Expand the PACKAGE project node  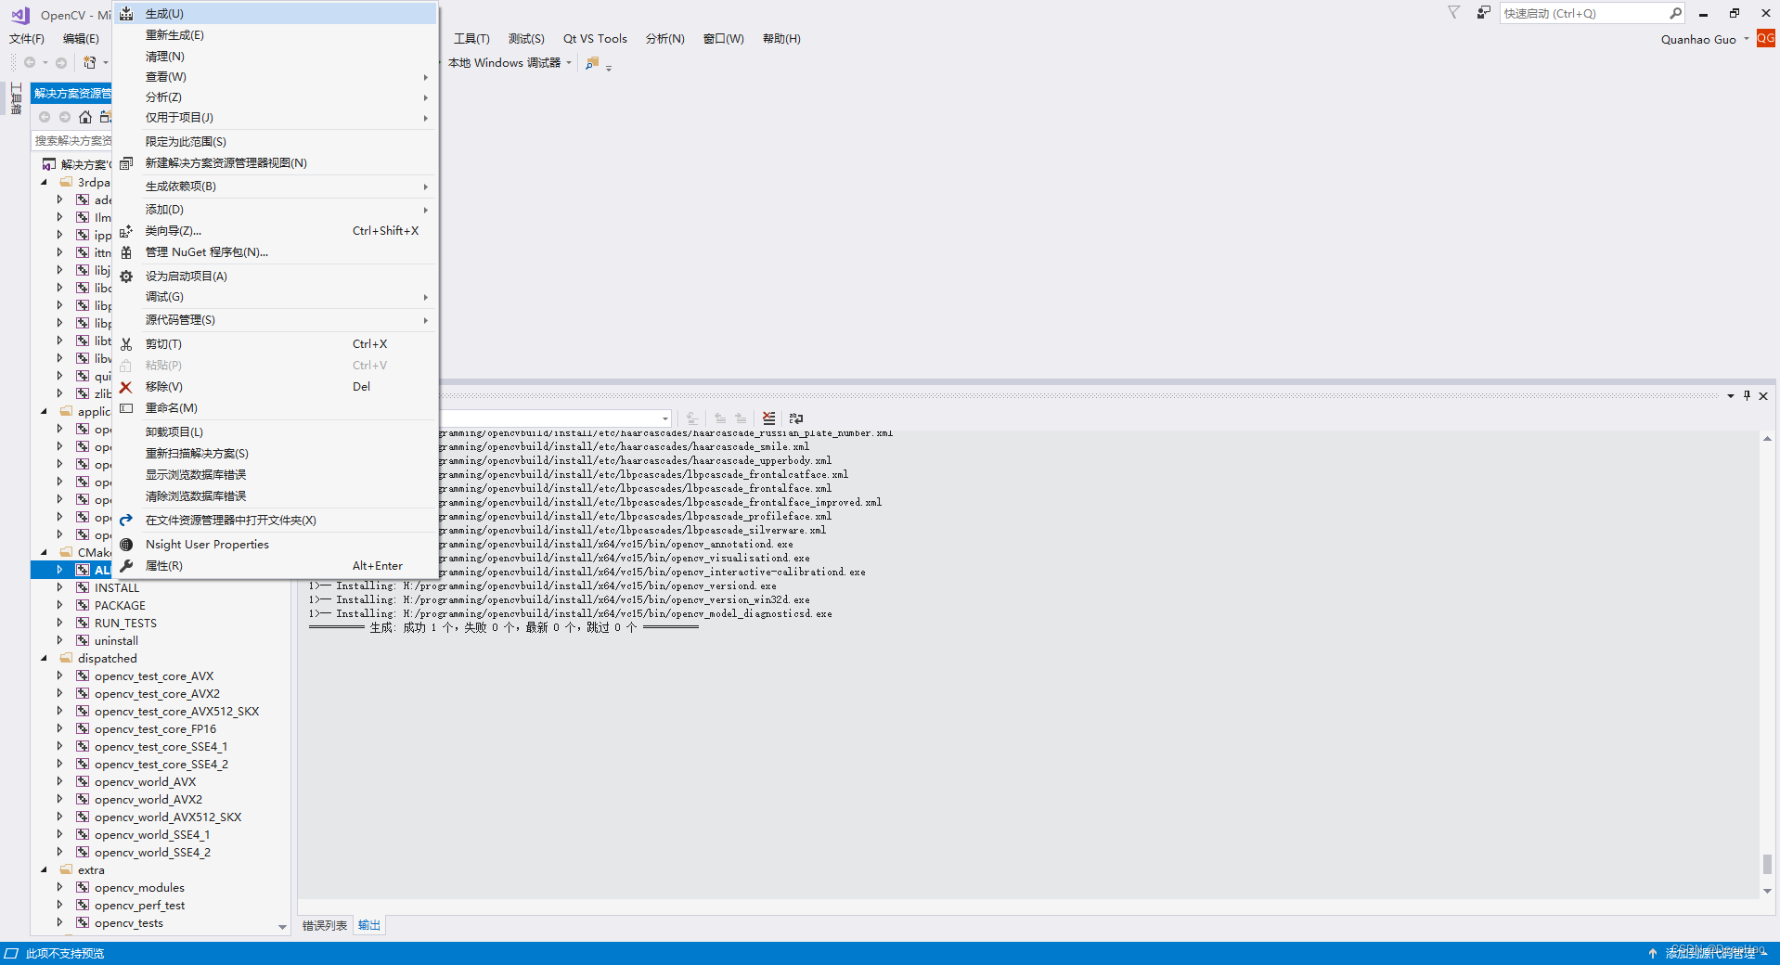click(x=59, y=606)
